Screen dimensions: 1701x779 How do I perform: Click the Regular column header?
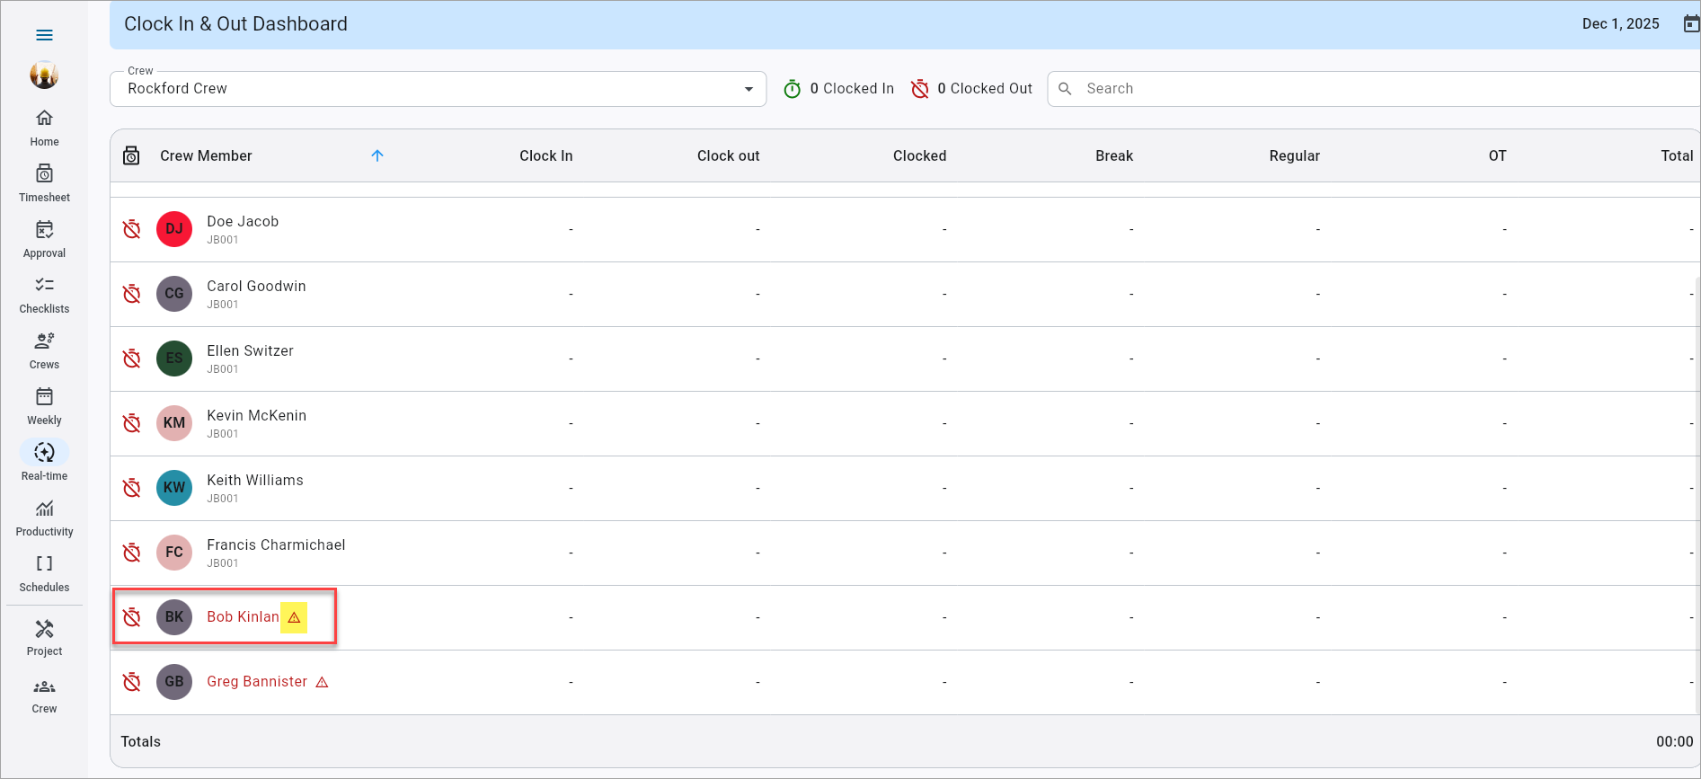pyautogui.click(x=1294, y=155)
